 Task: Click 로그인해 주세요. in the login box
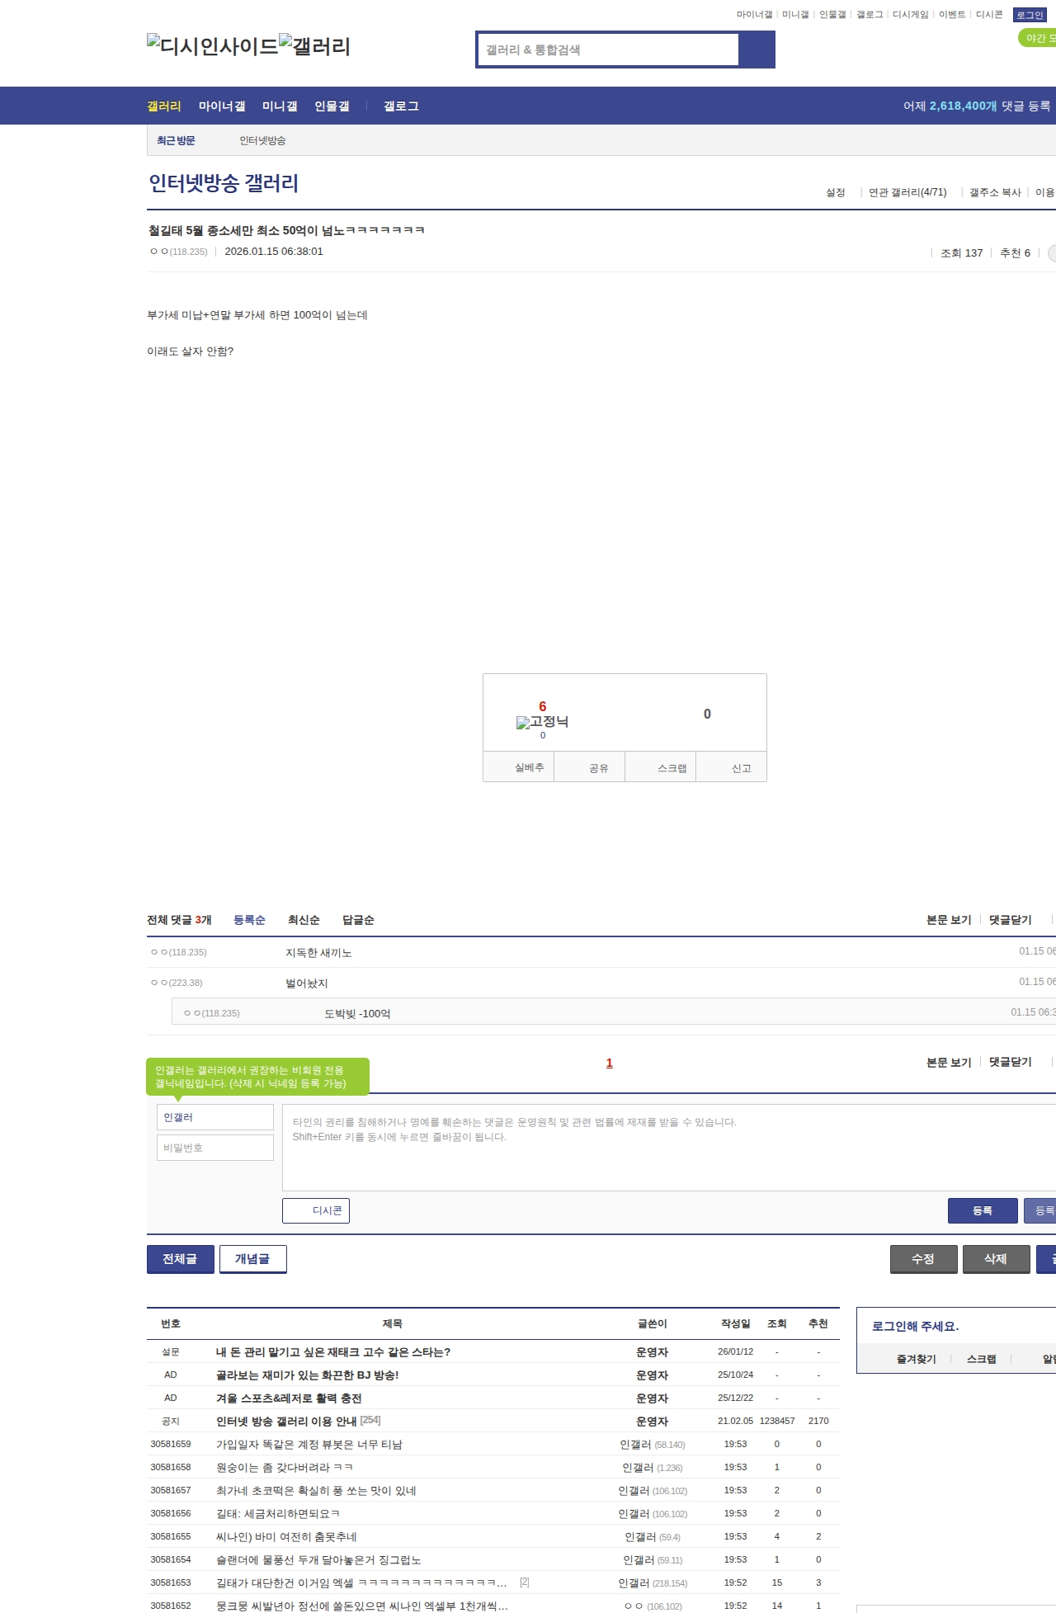click(x=916, y=1327)
